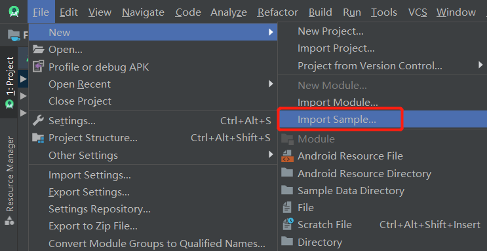Click the Resource Manager panel icon
The width and height of the screenshot is (487, 251).
(x=9, y=221)
